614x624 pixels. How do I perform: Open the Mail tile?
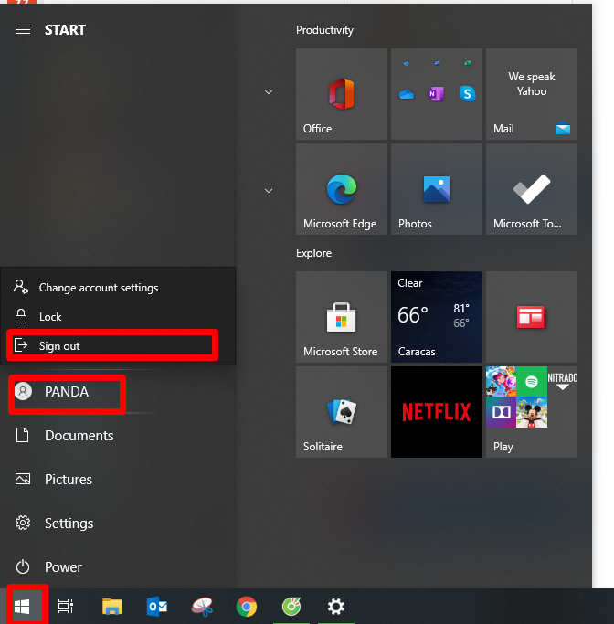coord(532,94)
